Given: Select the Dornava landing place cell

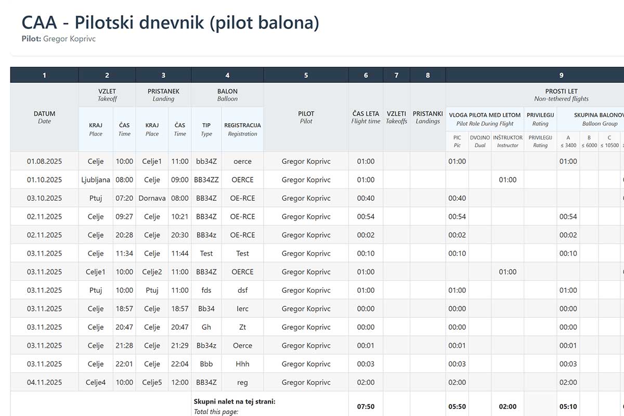Looking at the screenshot, I should (x=152, y=198).
